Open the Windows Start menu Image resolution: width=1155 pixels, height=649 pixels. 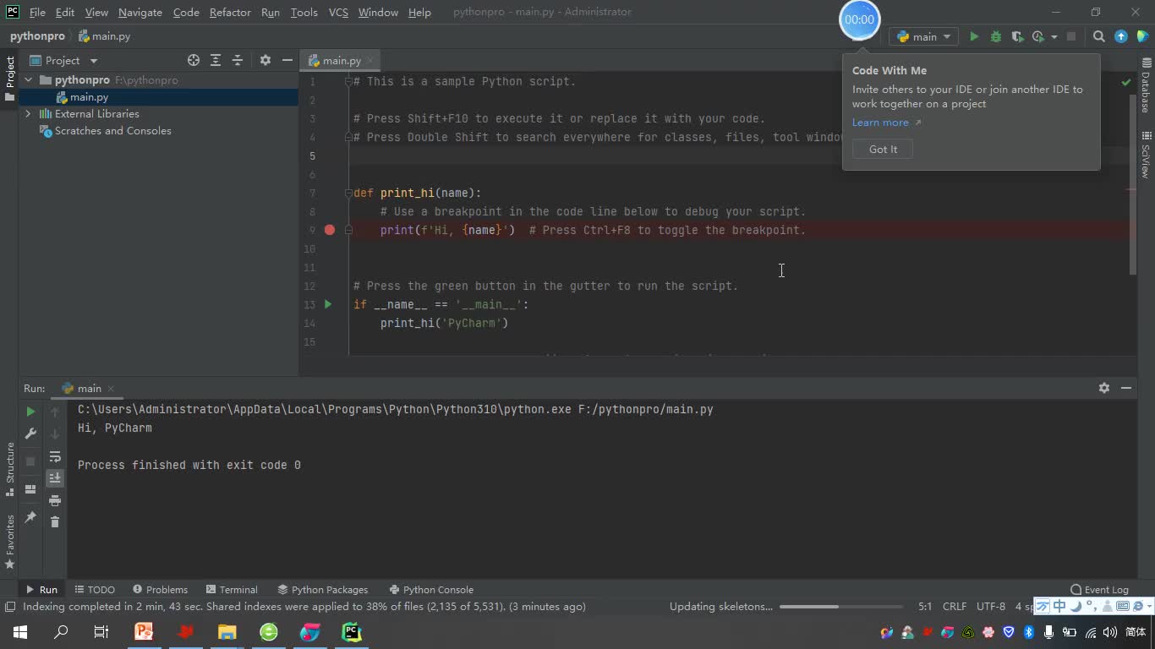coord(20,632)
